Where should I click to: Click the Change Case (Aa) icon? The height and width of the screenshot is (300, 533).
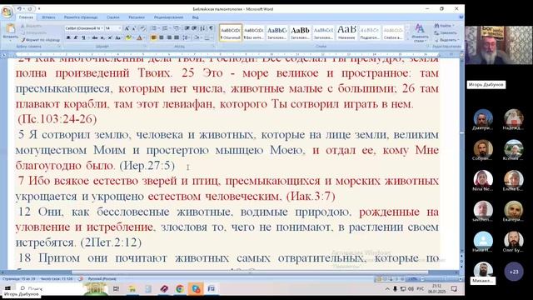[x=118, y=37]
